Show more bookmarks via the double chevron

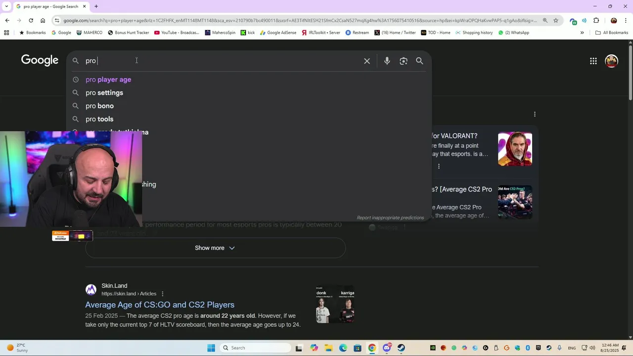[582, 33]
